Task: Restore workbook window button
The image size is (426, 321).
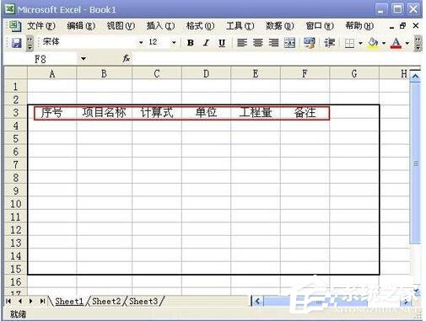Action: pyautogui.click(x=402, y=26)
